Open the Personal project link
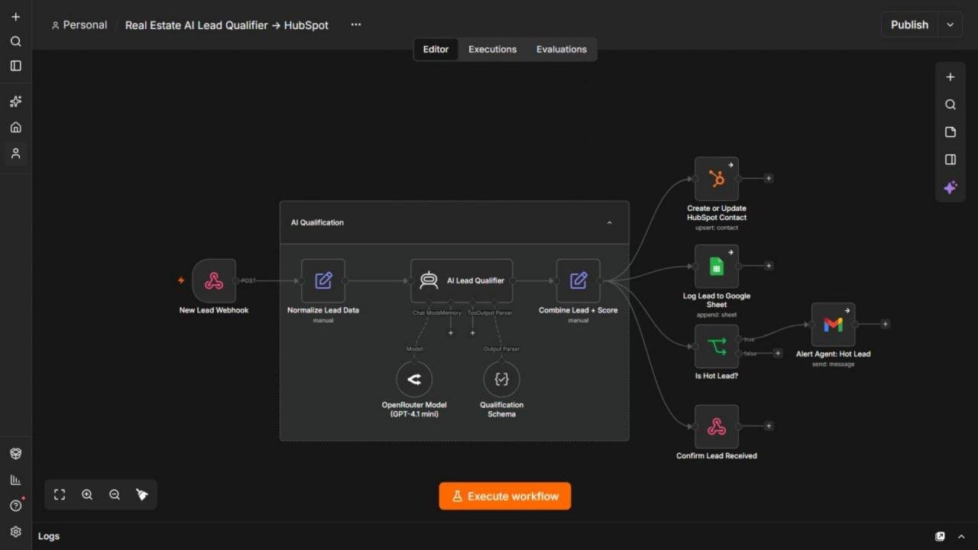 (x=79, y=25)
